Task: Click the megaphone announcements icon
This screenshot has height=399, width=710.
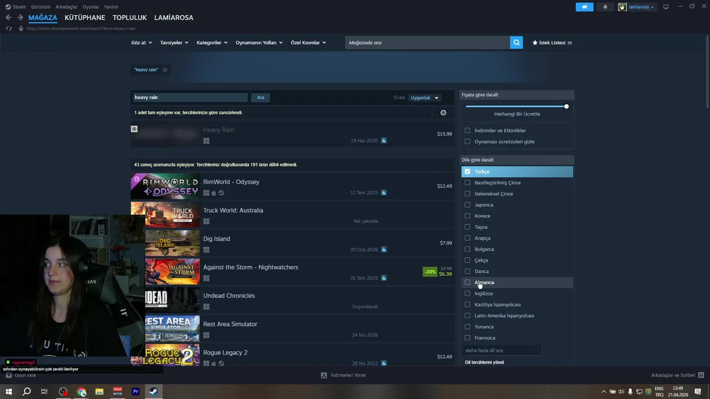Action: coord(585,7)
